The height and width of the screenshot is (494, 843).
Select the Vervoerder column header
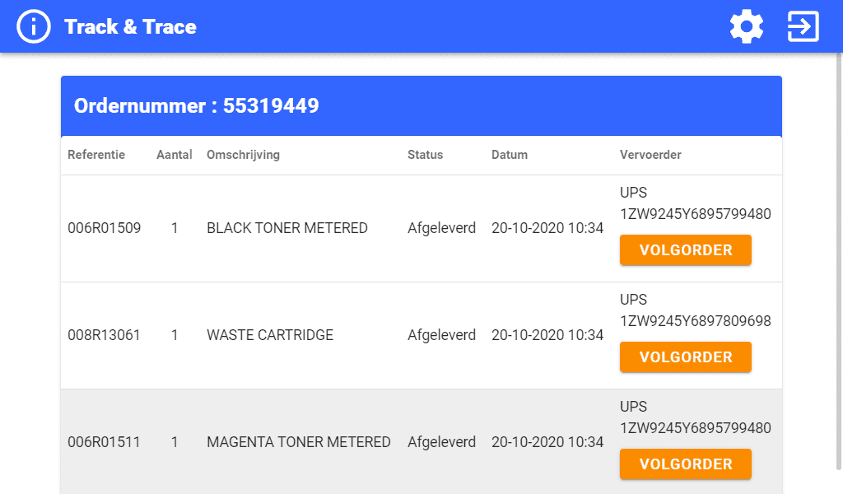point(650,155)
